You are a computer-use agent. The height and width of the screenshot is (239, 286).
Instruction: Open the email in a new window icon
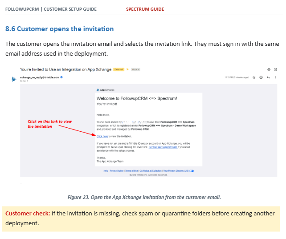(275, 69)
